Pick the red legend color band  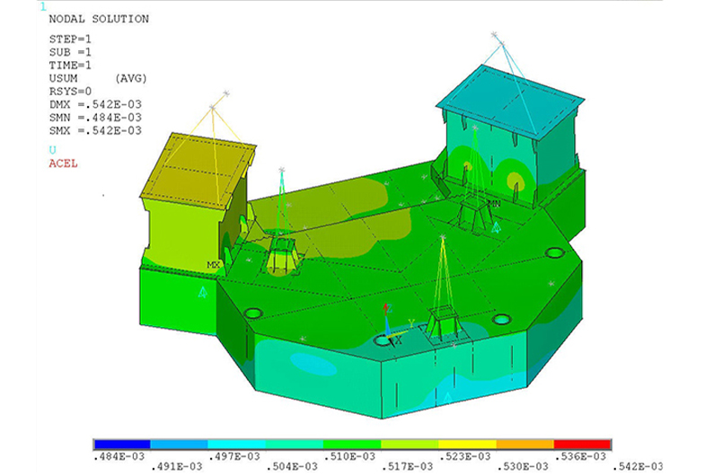(582, 445)
